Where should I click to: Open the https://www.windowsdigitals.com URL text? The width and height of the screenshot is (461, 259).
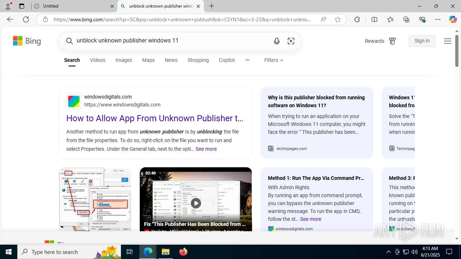(x=122, y=105)
